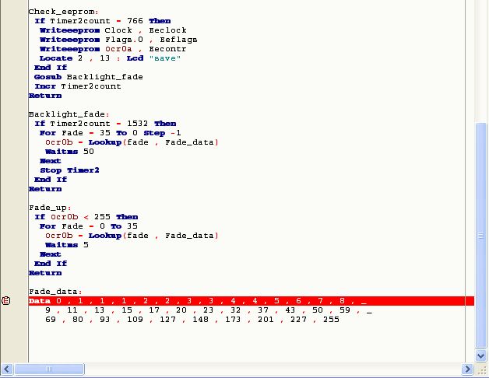Click the "save" string literal

tap(165, 58)
